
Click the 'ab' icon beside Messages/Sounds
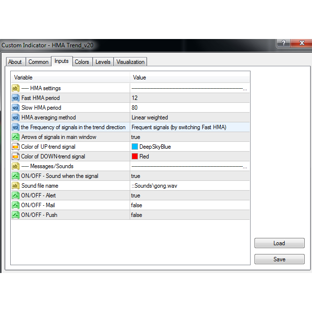[x=15, y=166]
